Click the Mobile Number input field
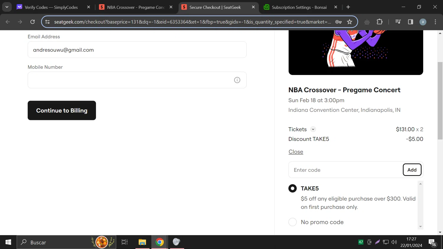 point(137,80)
